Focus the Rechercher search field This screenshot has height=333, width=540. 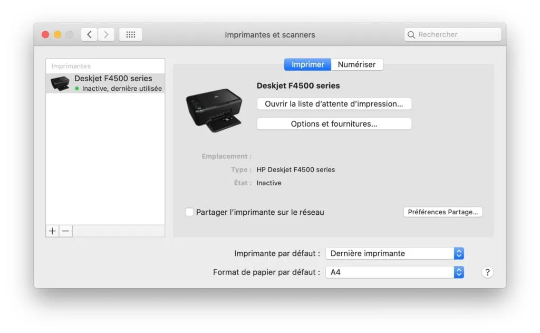(452, 34)
